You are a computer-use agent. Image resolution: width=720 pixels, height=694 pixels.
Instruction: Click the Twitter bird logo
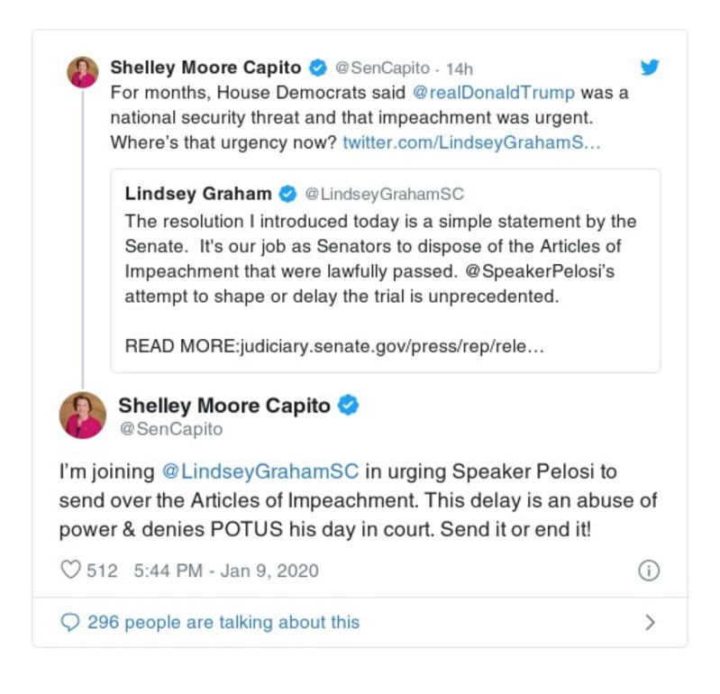(649, 68)
